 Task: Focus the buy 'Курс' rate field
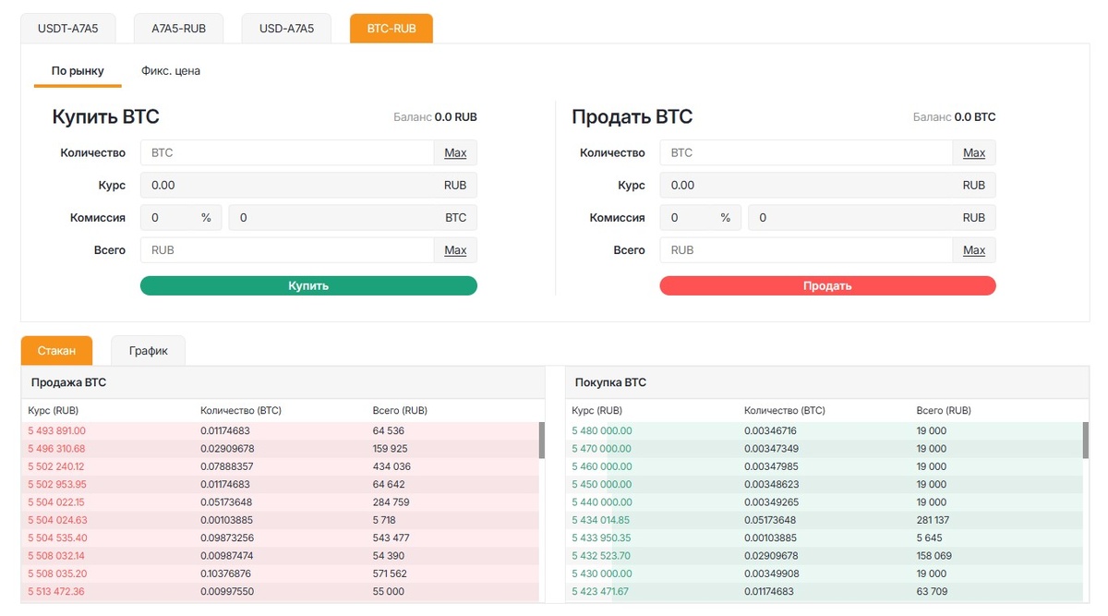tap(308, 185)
